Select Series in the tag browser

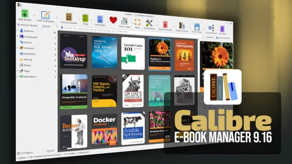click(26, 42)
